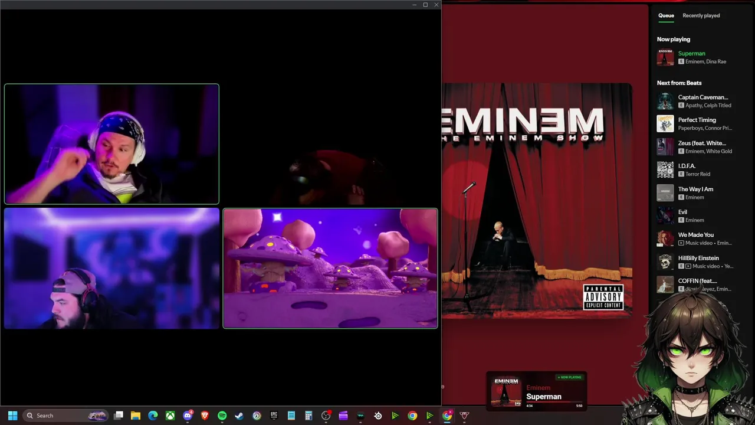Click the small album art in the overlay
The image size is (755, 425).
point(506,391)
